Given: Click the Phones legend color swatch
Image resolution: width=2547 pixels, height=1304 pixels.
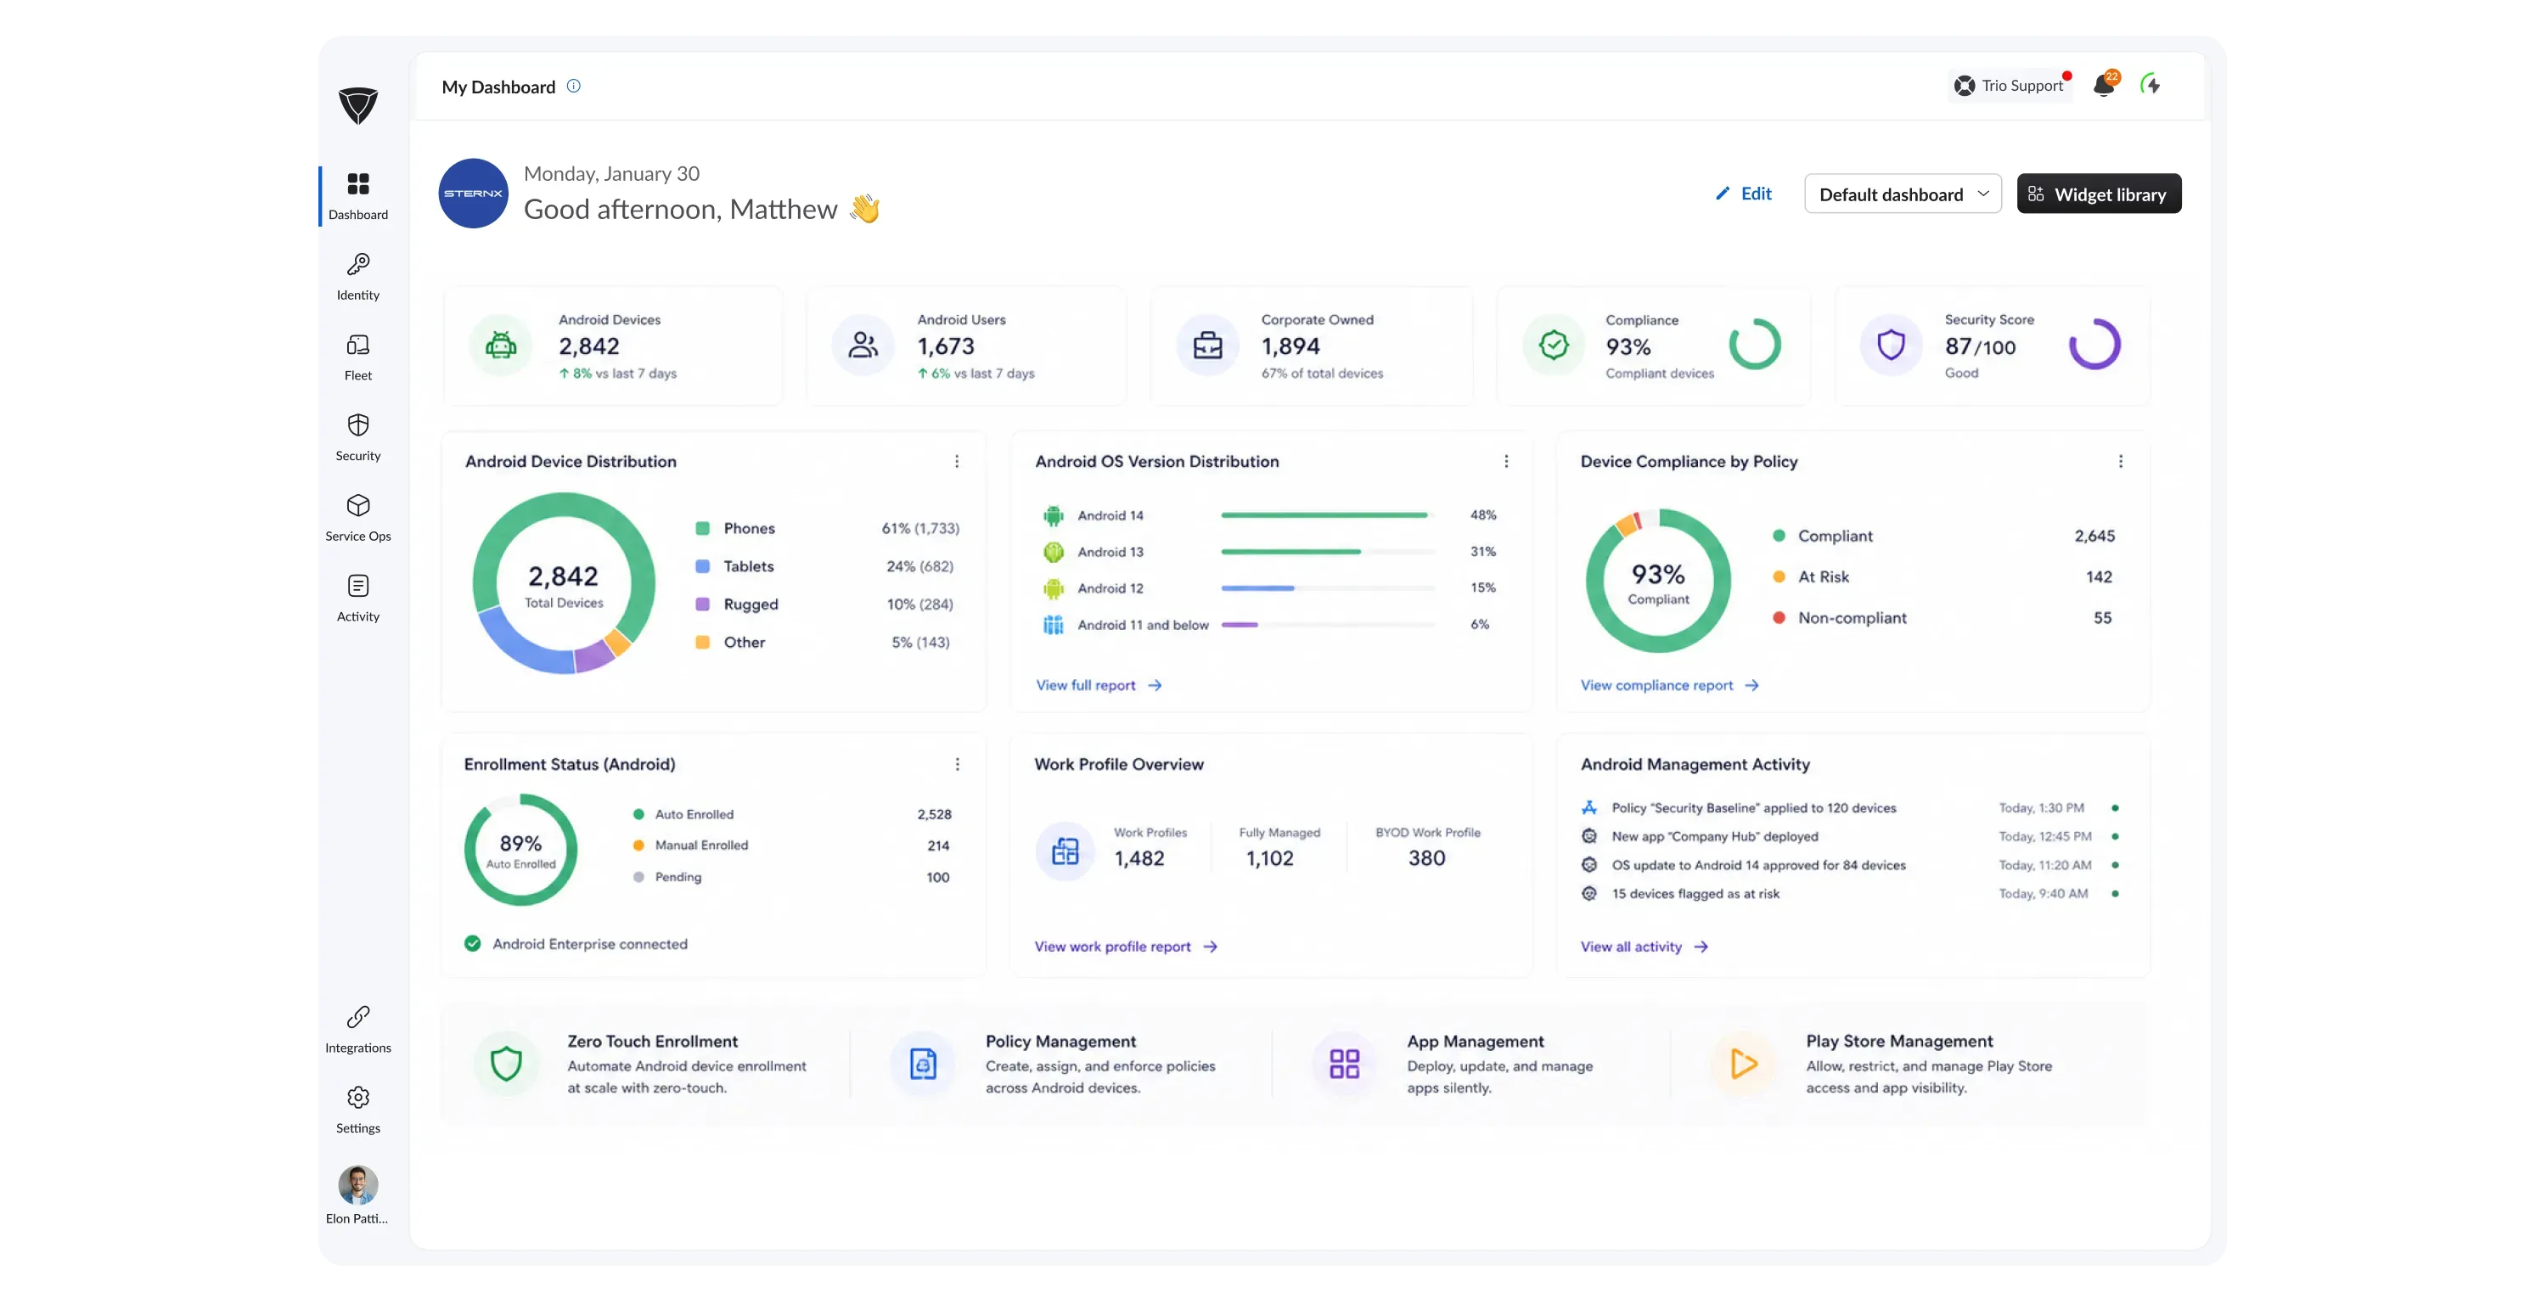Looking at the screenshot, I should coord(702,528).
